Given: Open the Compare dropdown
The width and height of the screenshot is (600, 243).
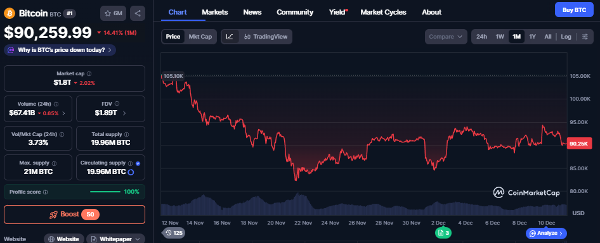Looking at the screenshot, I should point(446,37).
